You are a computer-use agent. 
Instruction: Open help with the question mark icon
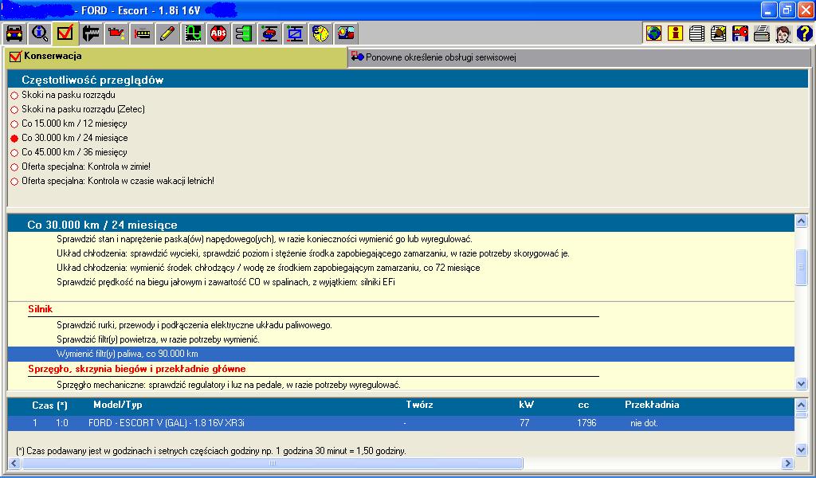point(804,33)
